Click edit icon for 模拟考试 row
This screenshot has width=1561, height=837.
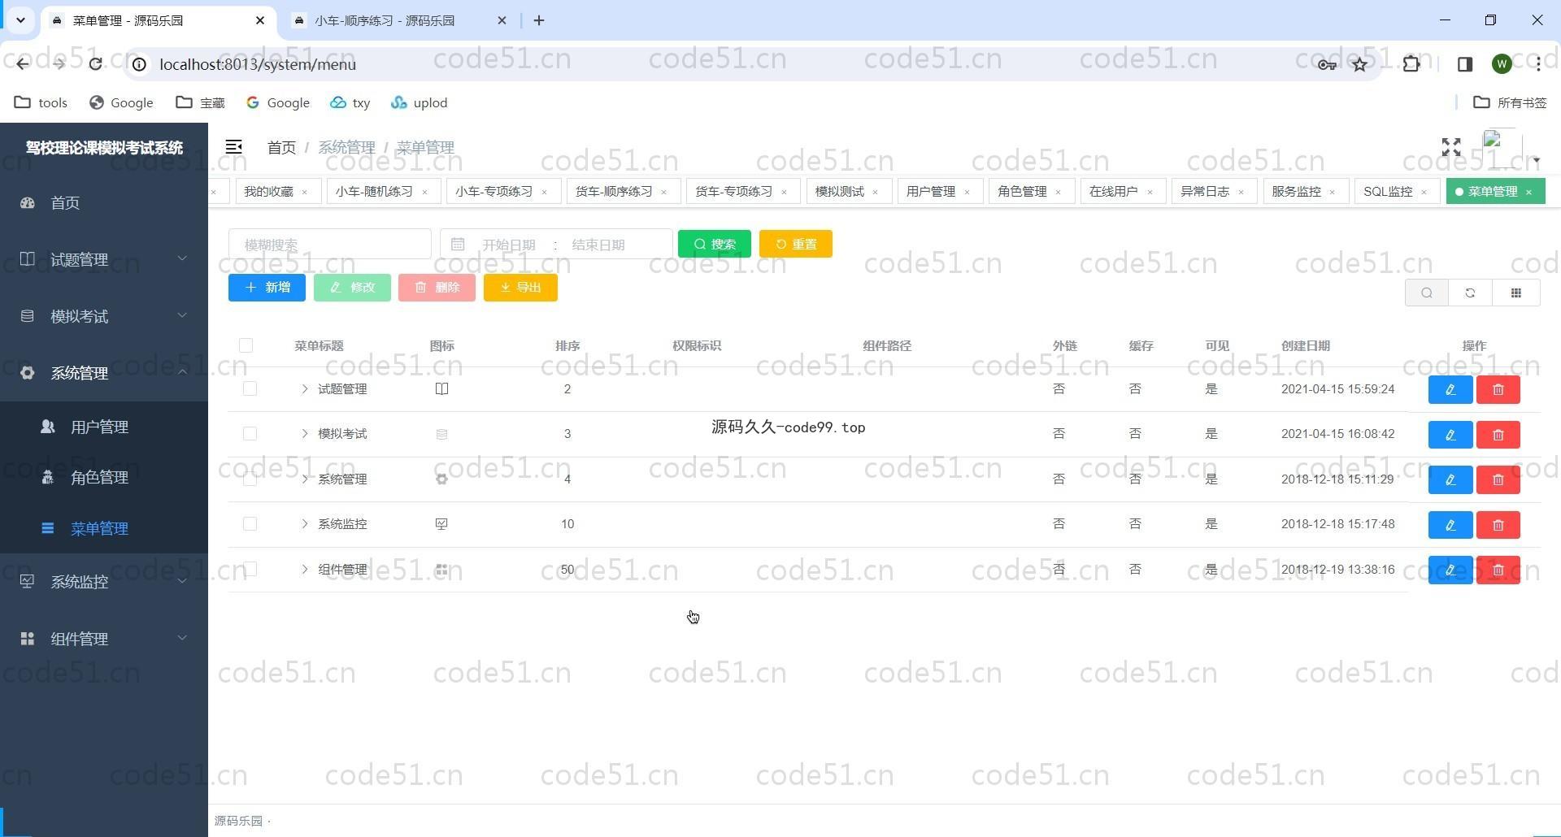click(x=1450, y=435)
